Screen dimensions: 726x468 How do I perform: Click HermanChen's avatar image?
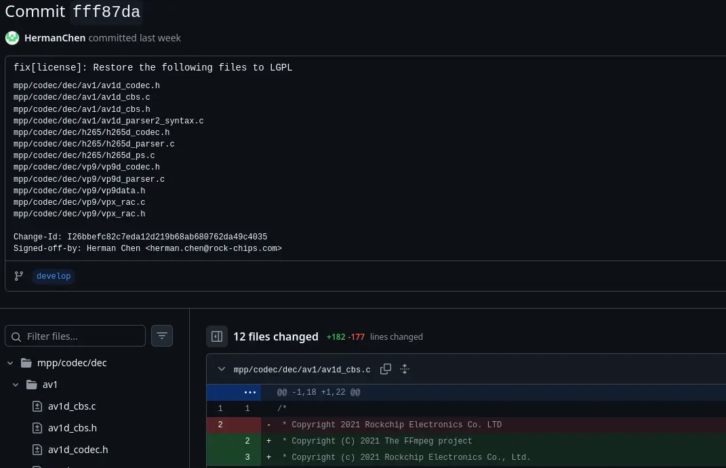click(12, 38)
